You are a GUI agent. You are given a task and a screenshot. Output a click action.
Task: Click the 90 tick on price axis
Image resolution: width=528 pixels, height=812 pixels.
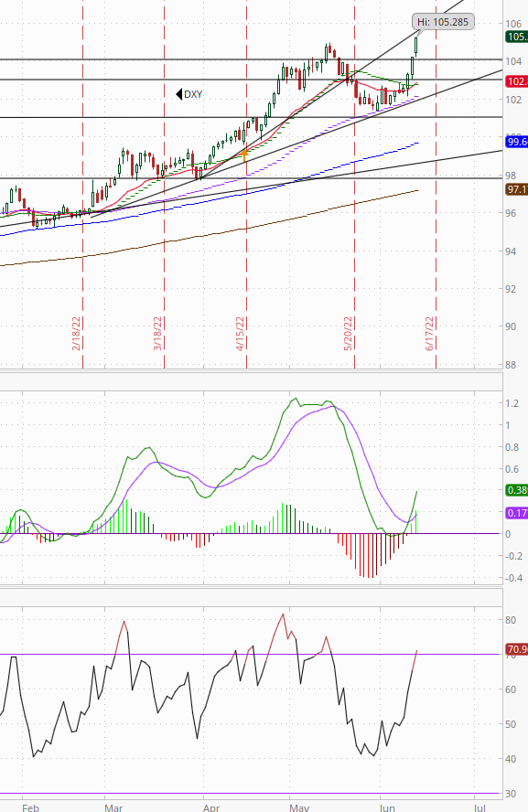[511, 326]
